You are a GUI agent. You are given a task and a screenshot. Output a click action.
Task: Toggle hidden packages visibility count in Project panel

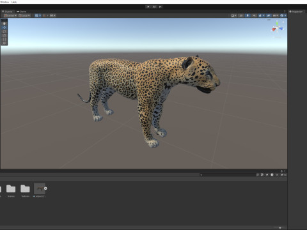tap(283, 174)
